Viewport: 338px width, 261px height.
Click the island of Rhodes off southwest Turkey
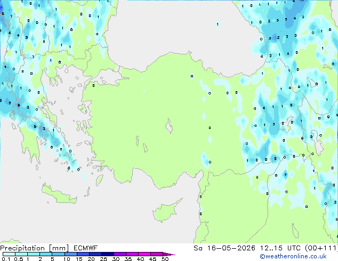pos(99,180)
